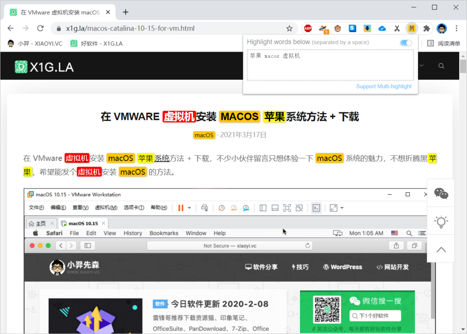The height and width of the screenshot is (334, 467).
Task: Click Safari address field showing xiaoyi.vc
Action: pos(230,246)
